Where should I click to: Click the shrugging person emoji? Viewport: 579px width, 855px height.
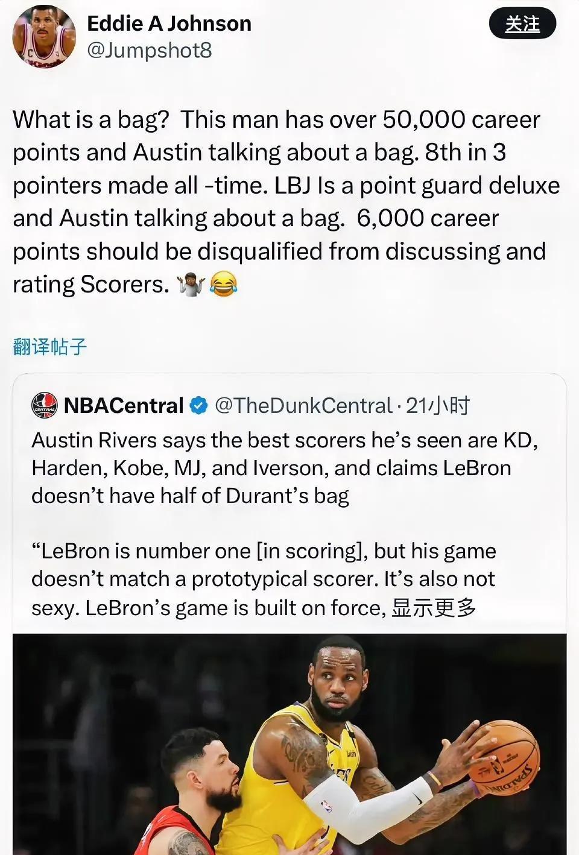click(191, 284)
